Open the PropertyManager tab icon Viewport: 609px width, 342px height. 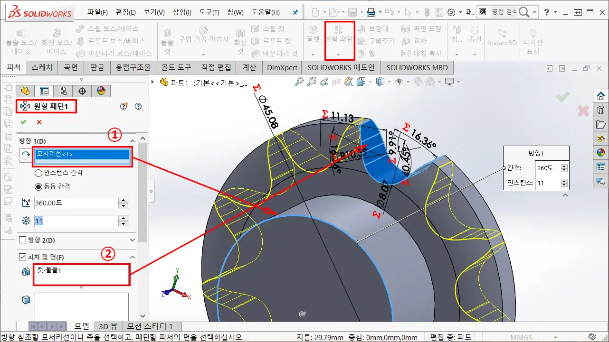click(44, 91)
